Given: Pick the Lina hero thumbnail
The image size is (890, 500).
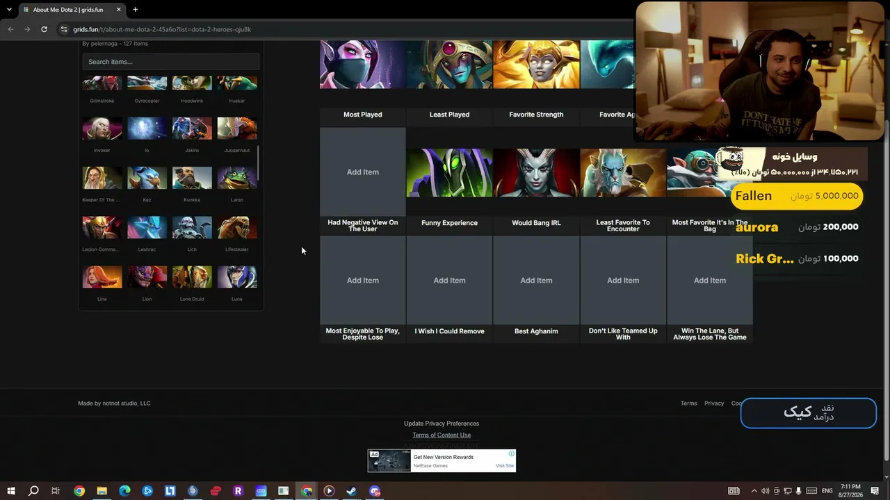Looking at the screenshot, I should tap(102, 277).
